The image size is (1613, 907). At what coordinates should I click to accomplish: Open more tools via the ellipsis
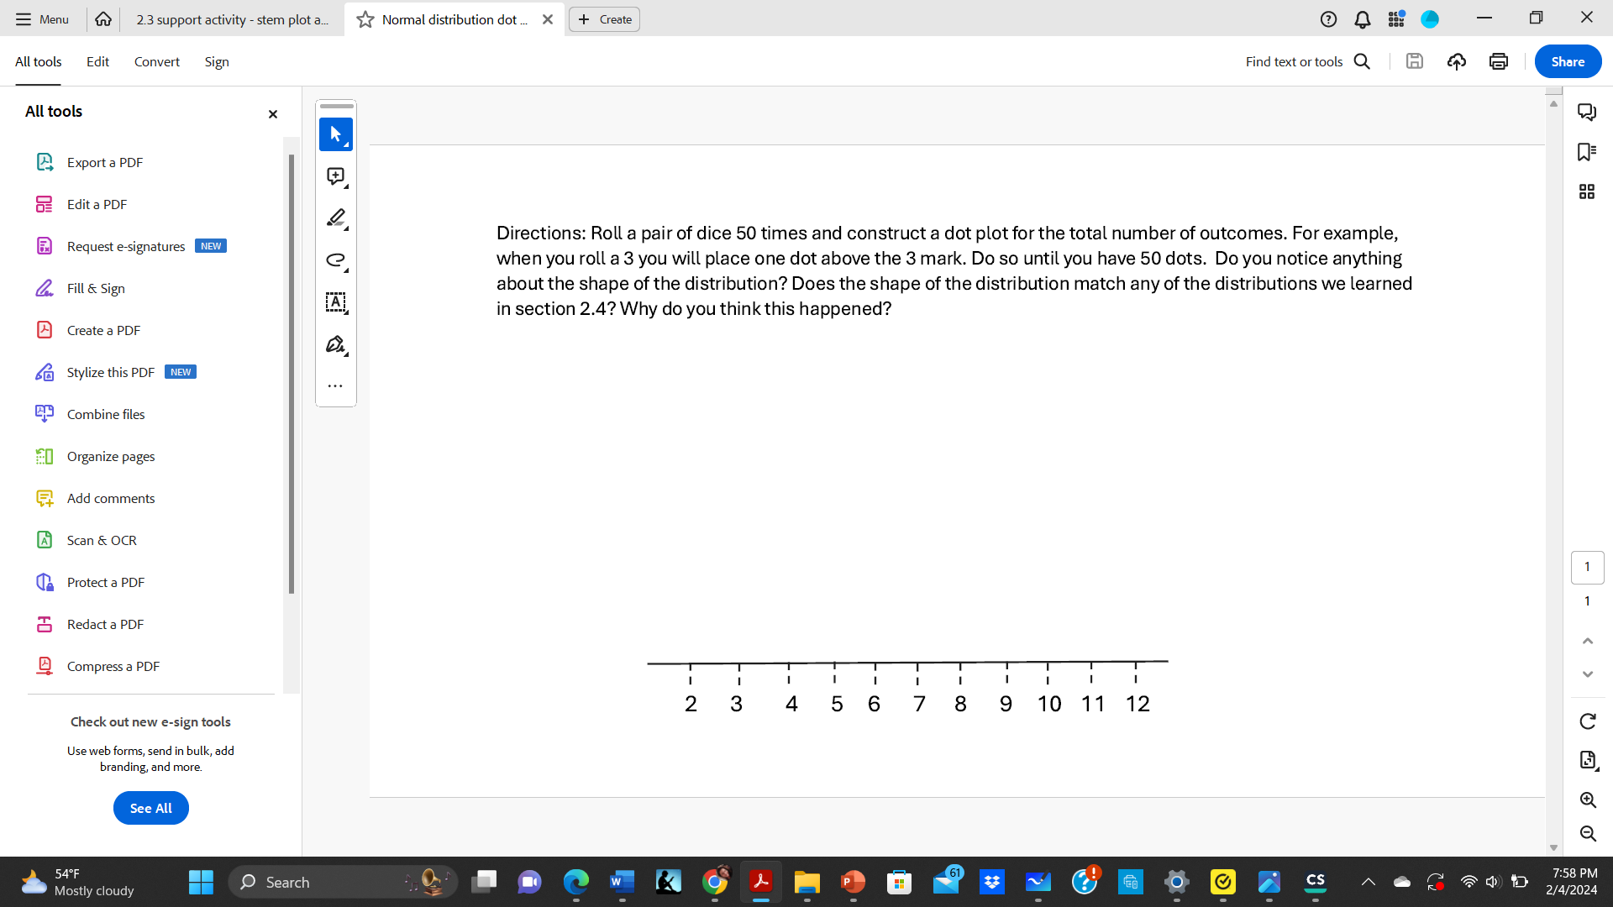click(x=335, y=385)
